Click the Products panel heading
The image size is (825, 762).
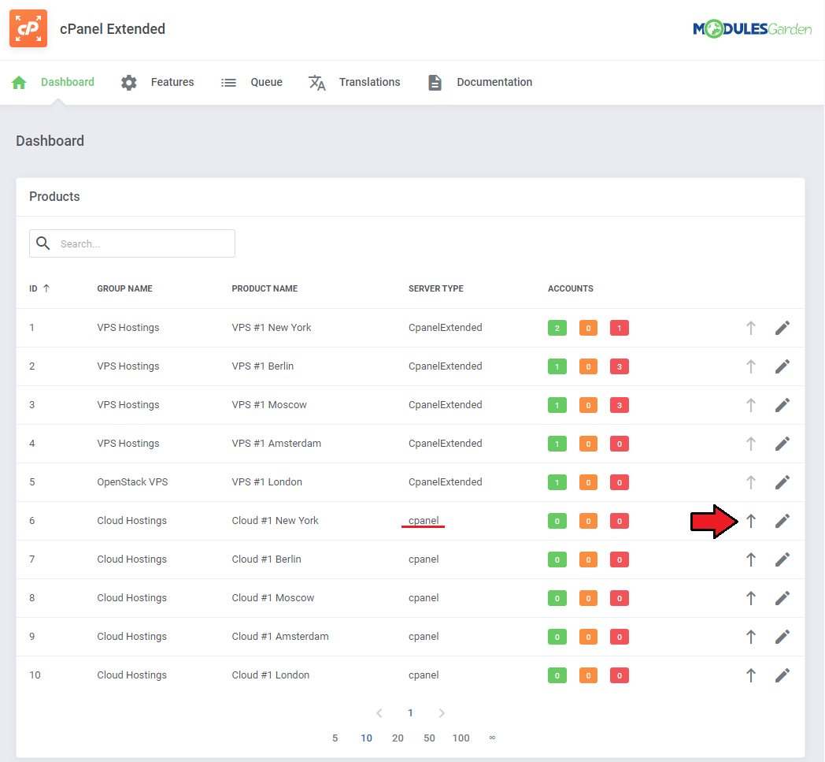tap(55, 196)
